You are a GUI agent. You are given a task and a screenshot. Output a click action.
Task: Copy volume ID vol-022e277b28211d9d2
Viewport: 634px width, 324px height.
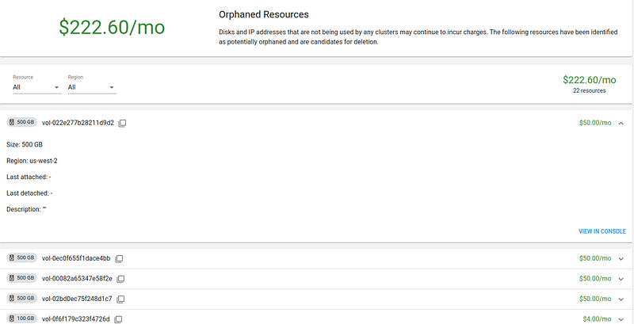coord(123,123)
